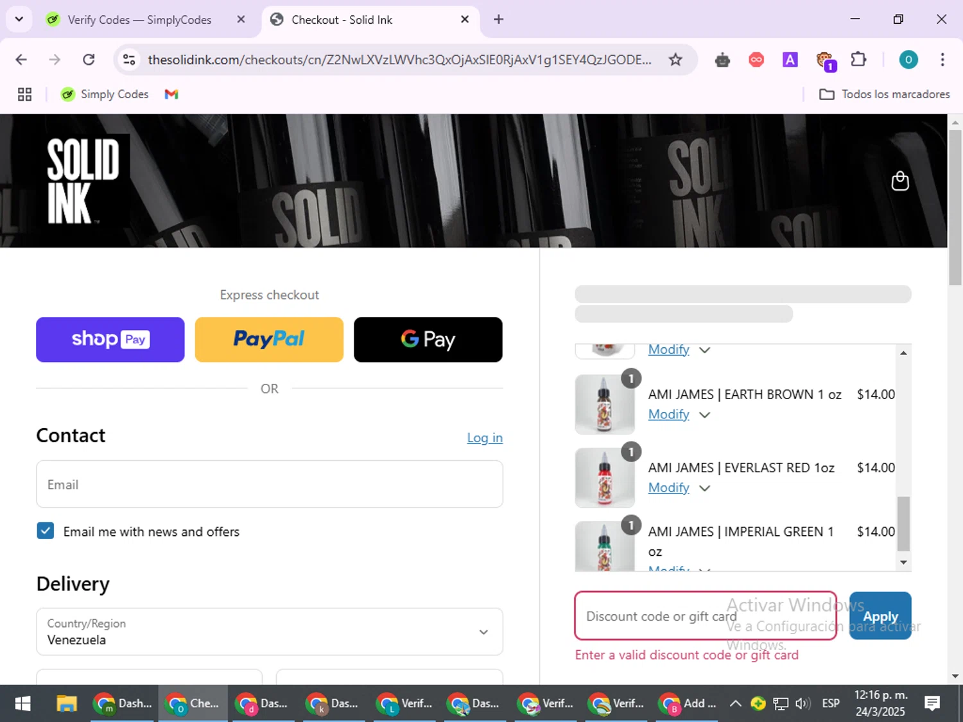Pay with Shop Pay button
963x722 pixels.
110,340
